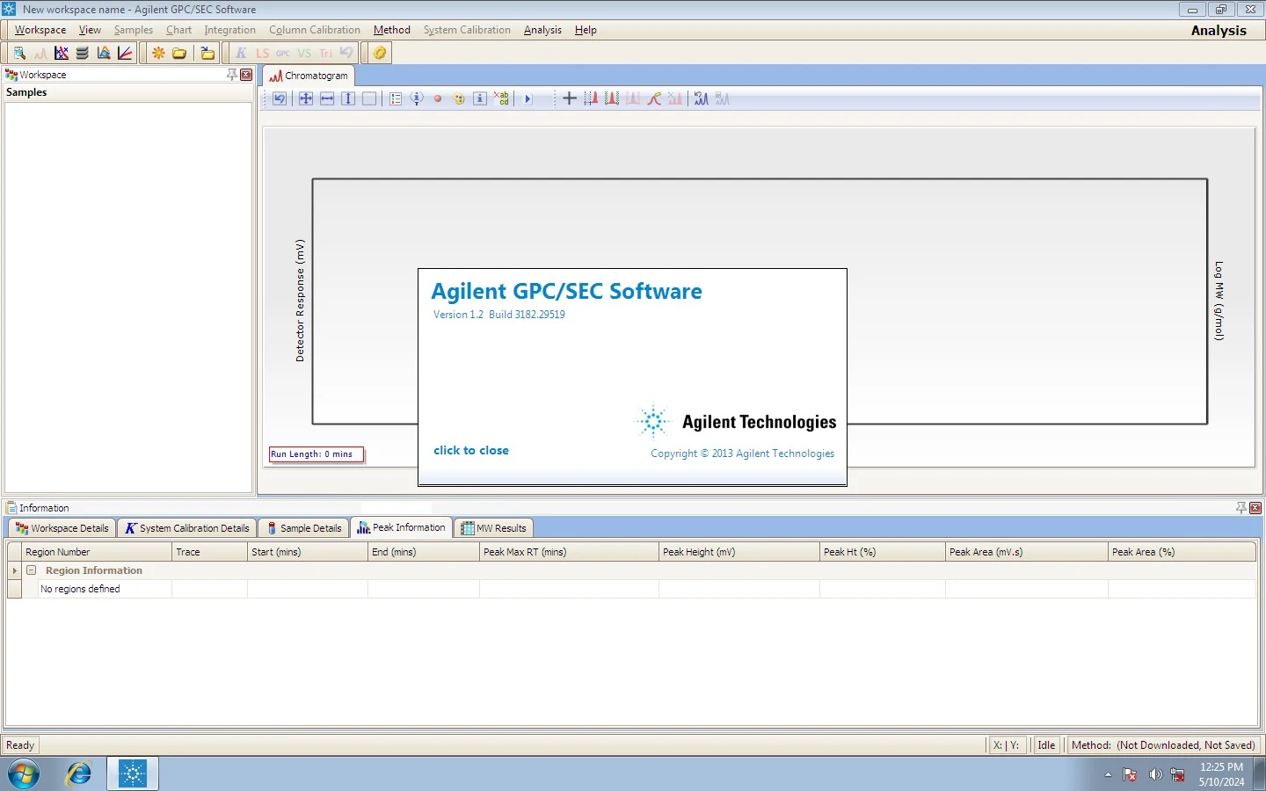1266x791 pixels.
Task: Open the Workspace menu
Action: 40,30
